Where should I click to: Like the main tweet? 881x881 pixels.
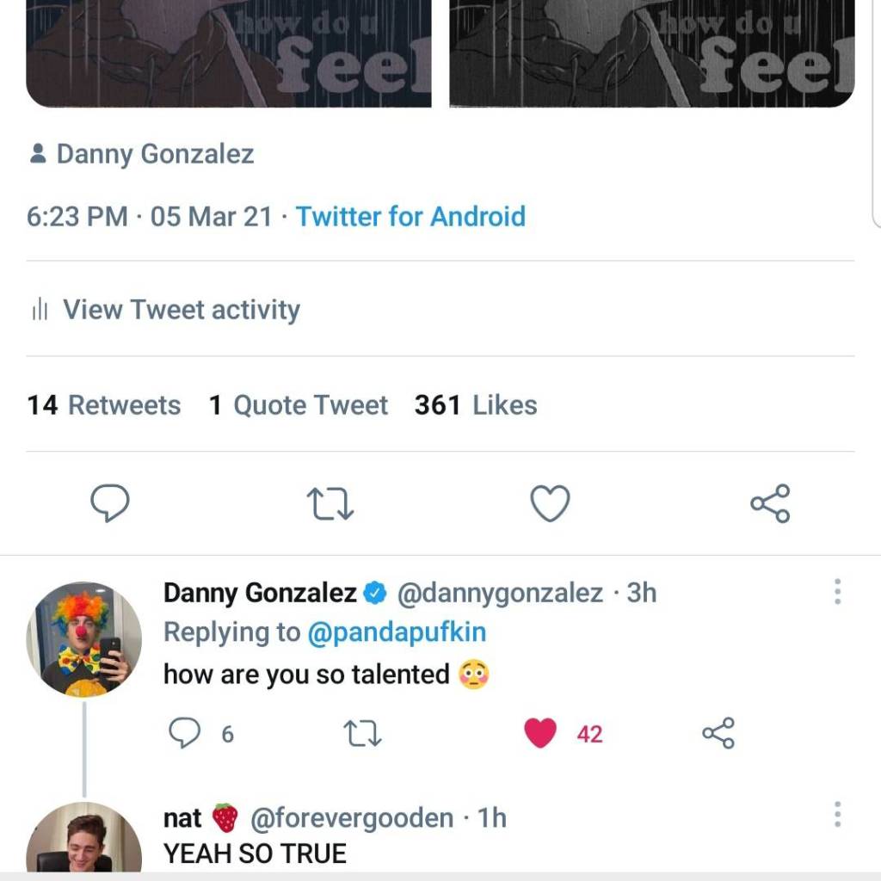[x=550, y=503]
